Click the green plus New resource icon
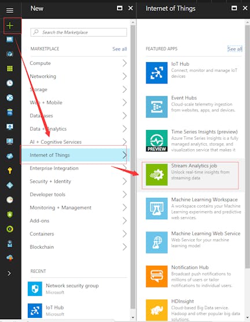 [10, 26]
